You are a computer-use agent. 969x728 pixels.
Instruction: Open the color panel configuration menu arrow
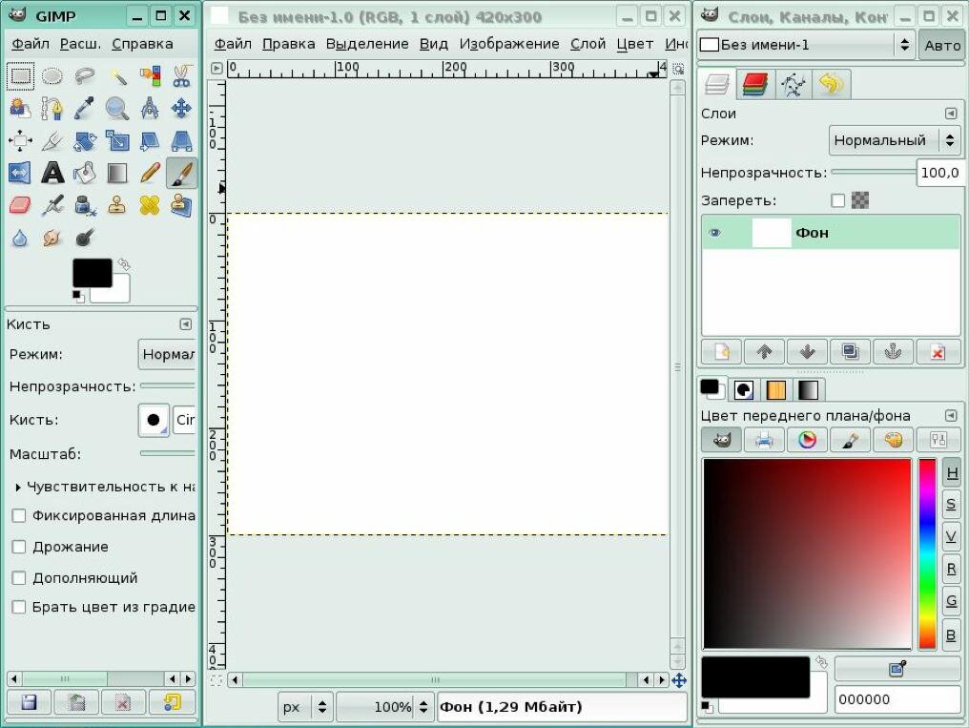click(951, 415)
